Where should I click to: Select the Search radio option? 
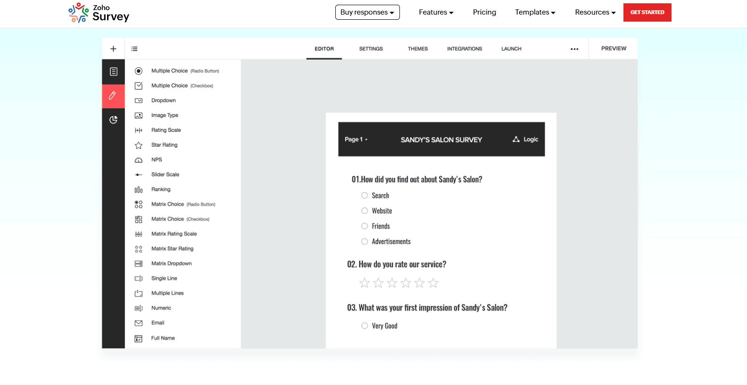(x=365, y=196)
